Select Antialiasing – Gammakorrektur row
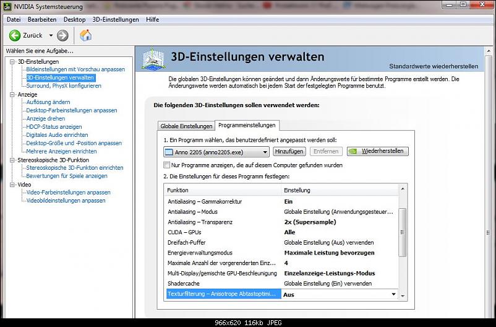Viewport: 496px width, 327px height. point(281,201)
